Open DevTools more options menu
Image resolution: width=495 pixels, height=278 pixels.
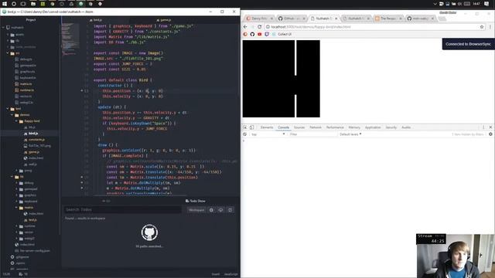483,127
